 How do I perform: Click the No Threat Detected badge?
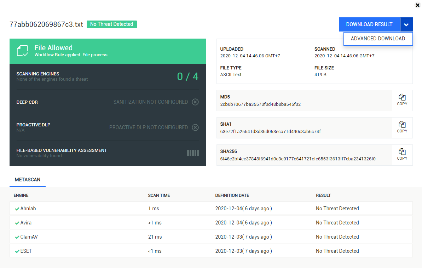point(112,24)
